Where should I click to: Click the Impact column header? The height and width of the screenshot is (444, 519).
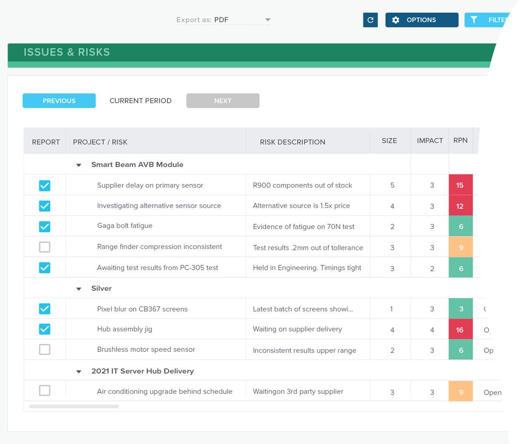pyautogui.click(x=429, y=141)
